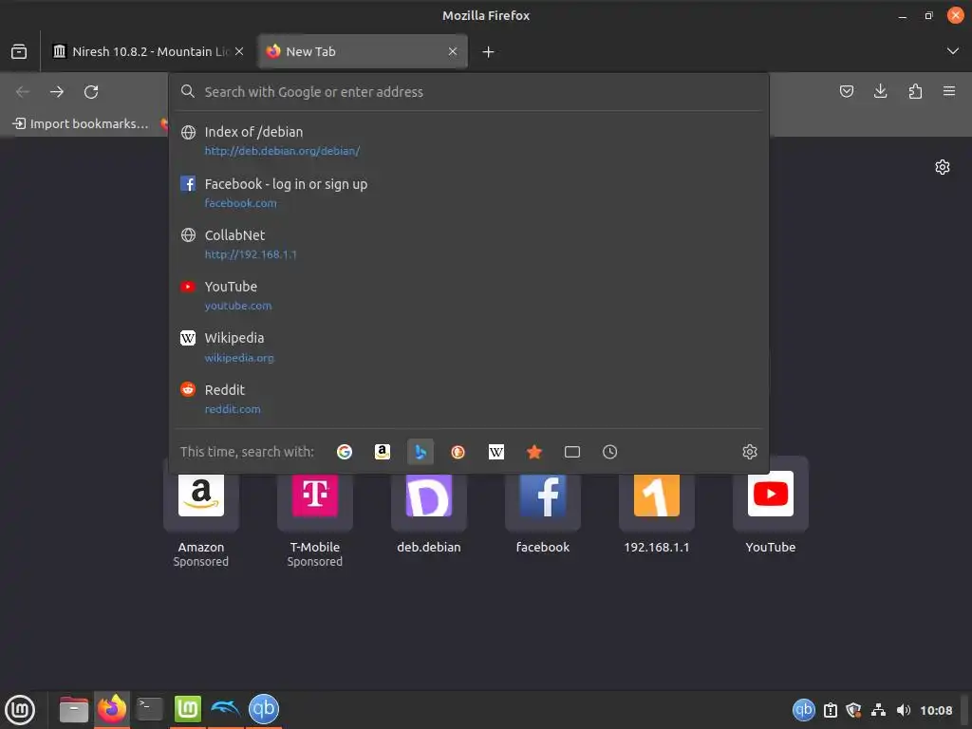Image resolution: width=972 pixels, height=729 pixels.
Task: Open a new tab with the plus button
Action: pyautogui.click(x=489, y=52)
